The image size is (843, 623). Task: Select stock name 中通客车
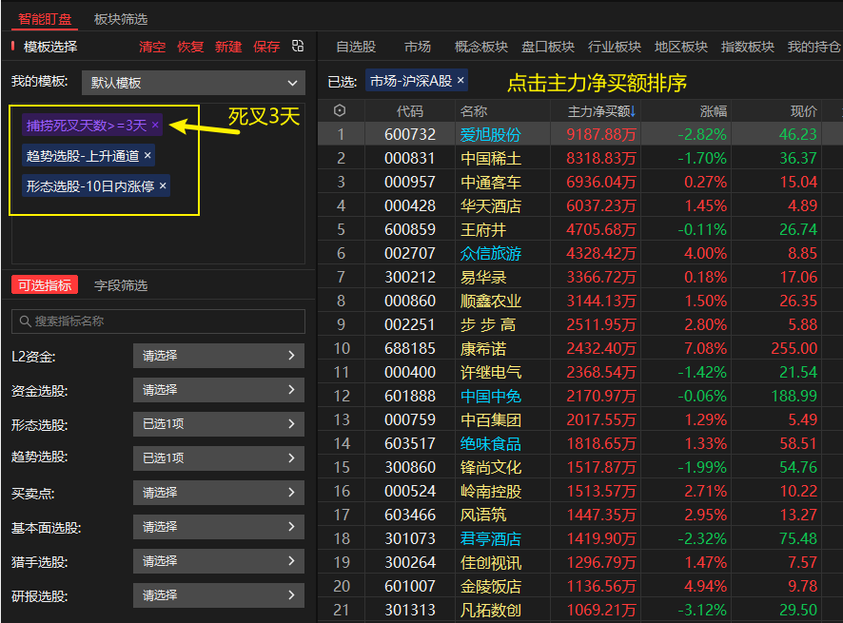pyautogui.click(x=490, y=182)
